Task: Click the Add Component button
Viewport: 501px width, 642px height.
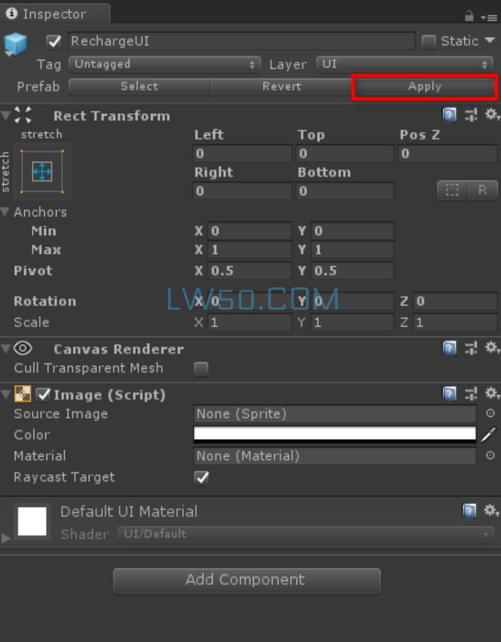Action: pos(246,580)
